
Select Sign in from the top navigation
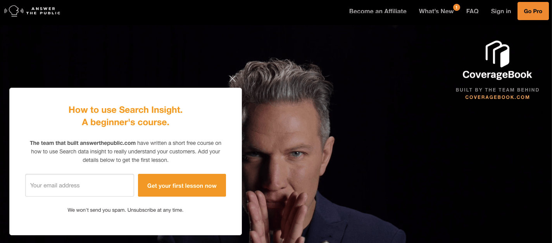click(x=501, y=11)
